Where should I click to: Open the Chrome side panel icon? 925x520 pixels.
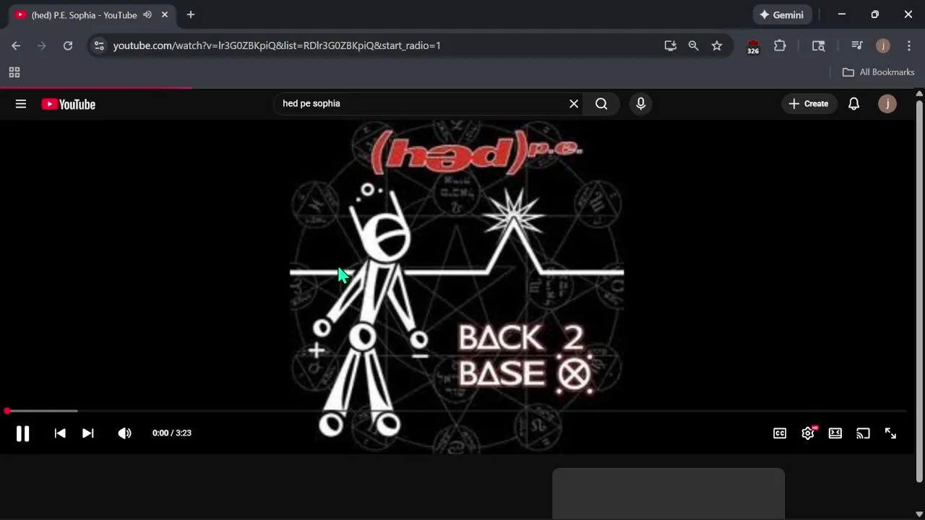click(x=819, y=45)
